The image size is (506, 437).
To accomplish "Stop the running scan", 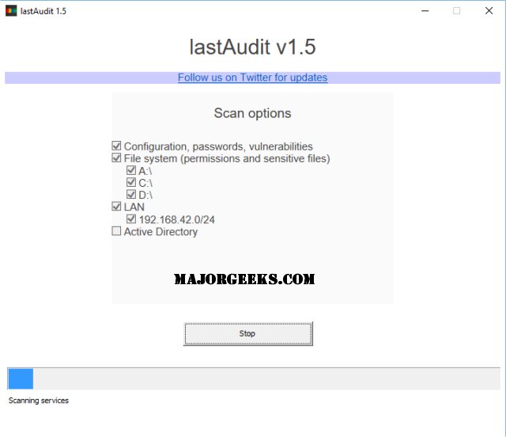I will click(247, 333).
